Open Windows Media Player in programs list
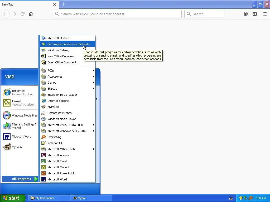 67,119
